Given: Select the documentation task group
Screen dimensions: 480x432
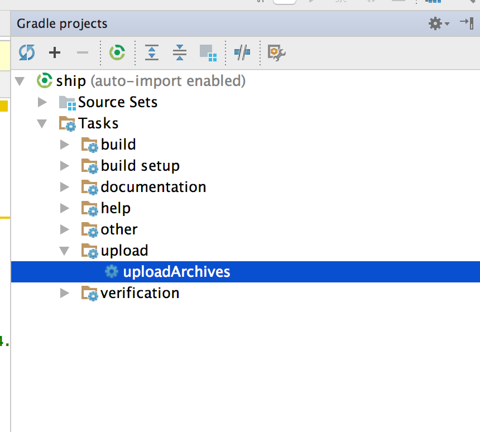Looking at the screenshot, I should (x=153, y=187).
